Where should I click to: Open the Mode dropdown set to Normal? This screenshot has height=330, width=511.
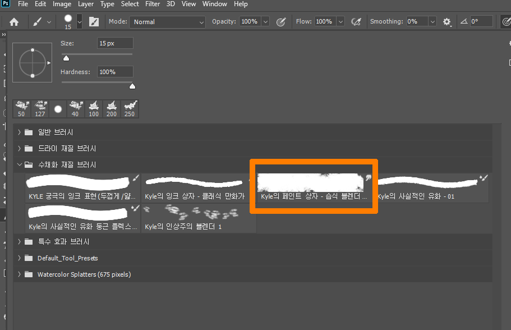pos(168,22)
